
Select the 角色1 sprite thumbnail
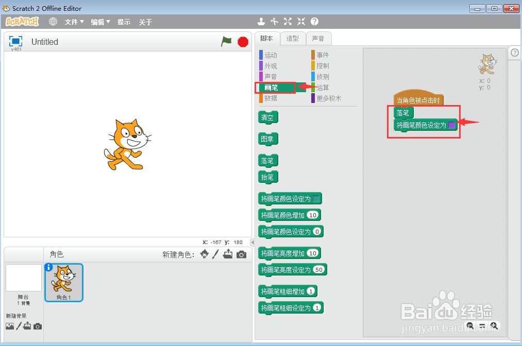tap(63, 282)
